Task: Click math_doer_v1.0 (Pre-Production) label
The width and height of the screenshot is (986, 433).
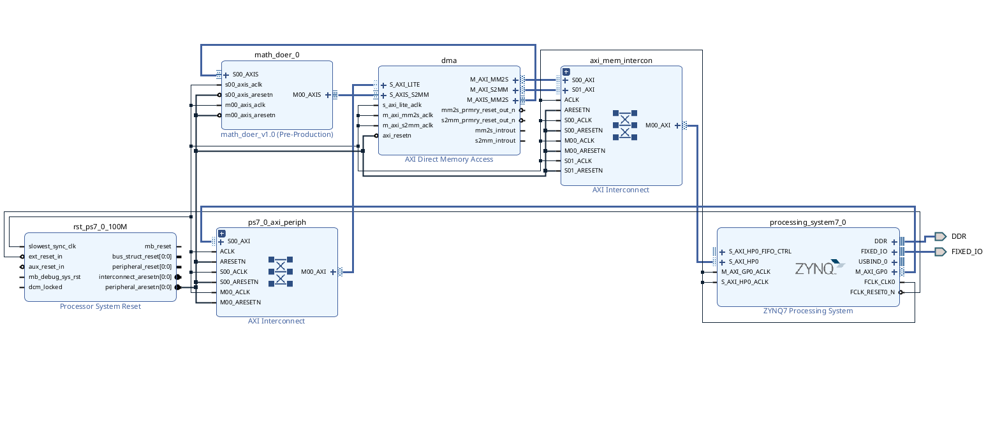Action: [x=277, y=134]
